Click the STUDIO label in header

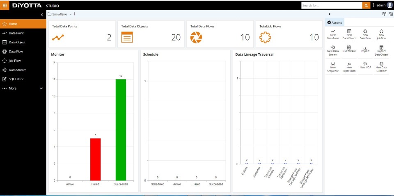[x=53, y=6]
